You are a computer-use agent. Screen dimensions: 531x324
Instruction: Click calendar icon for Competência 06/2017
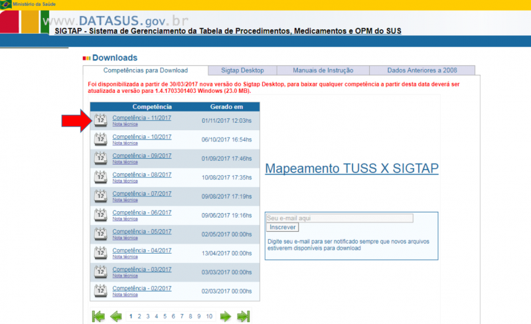pyautogui.click(x=101, y=215)
